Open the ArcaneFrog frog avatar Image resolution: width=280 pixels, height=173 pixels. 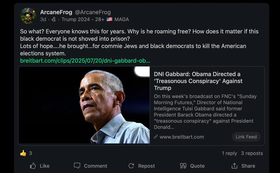[x=28, y=15]
